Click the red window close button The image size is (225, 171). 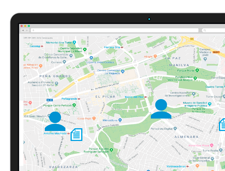pyautogui.click(x=22, y=26)
